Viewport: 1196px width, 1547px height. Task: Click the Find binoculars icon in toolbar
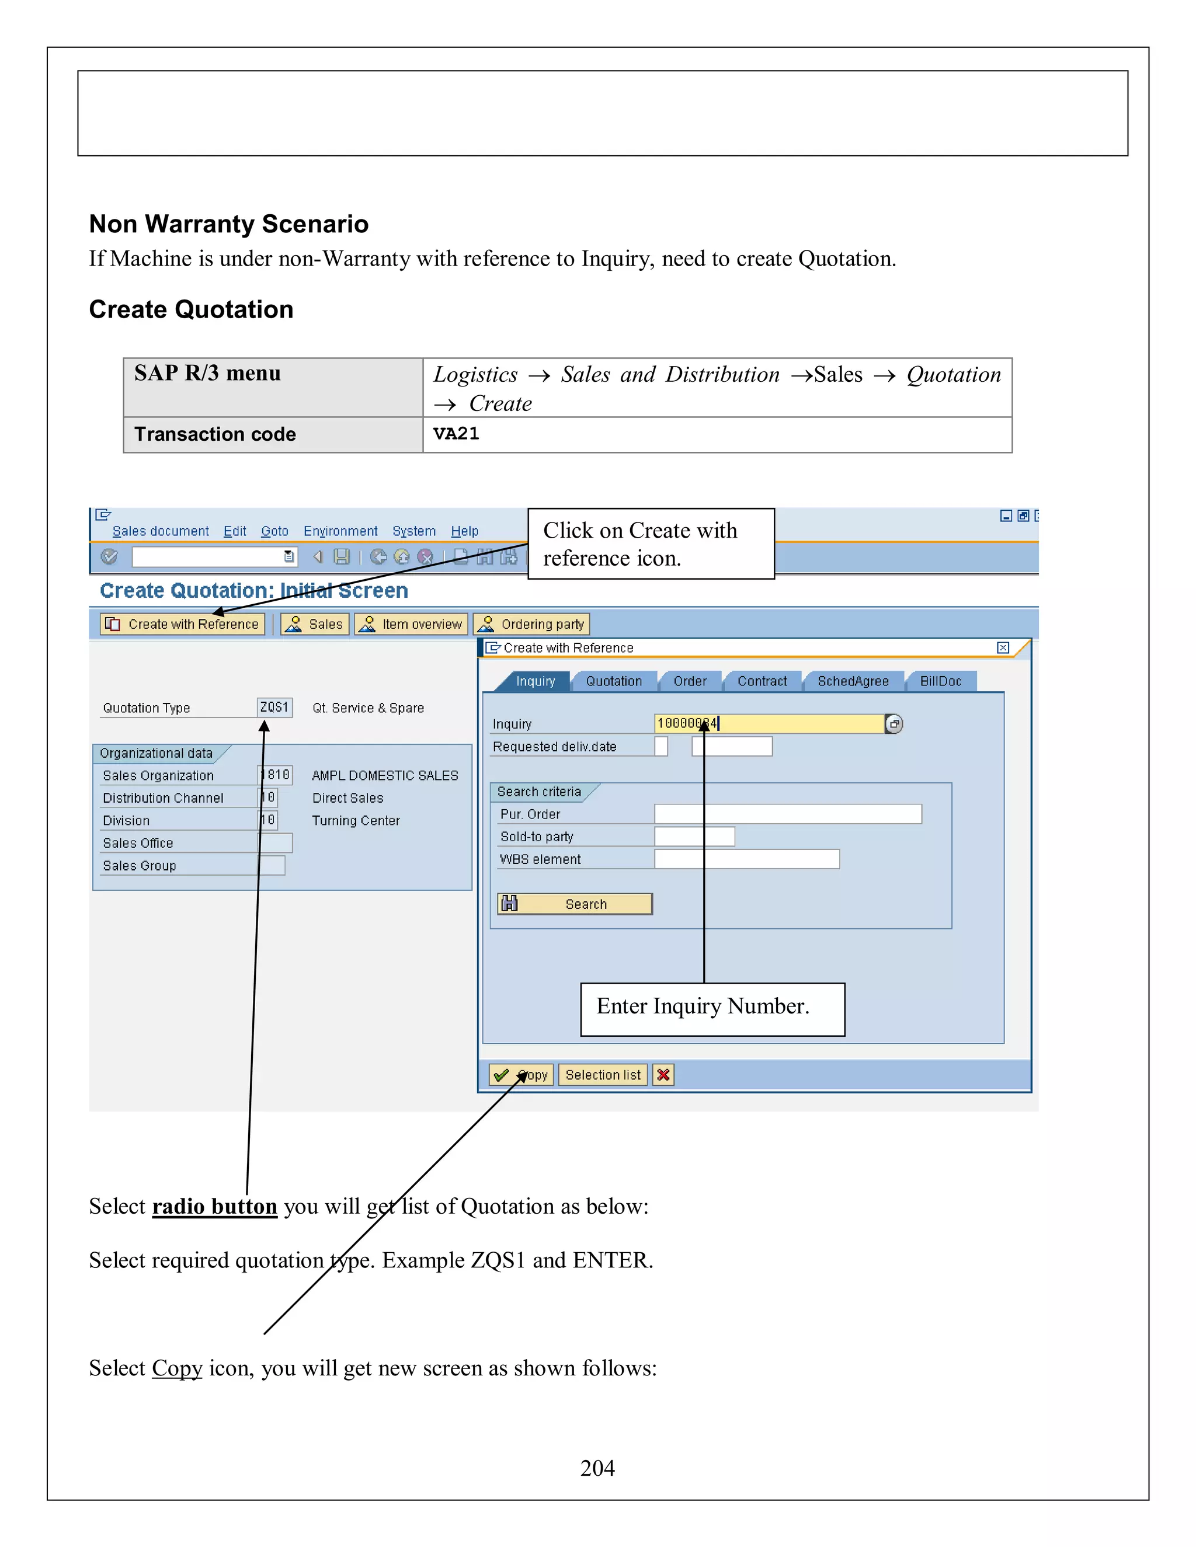click(485, 557)
